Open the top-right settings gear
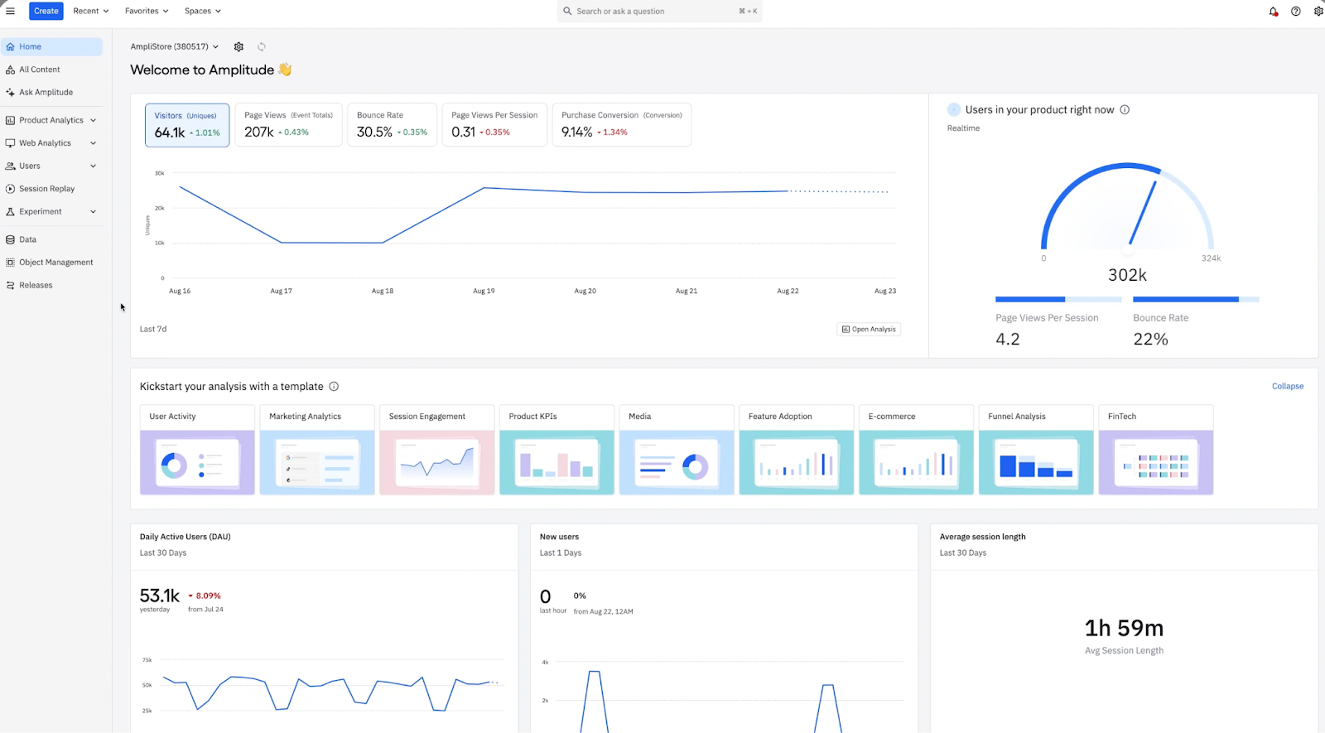1325x733 pixels. click(x=1318, y=12)
